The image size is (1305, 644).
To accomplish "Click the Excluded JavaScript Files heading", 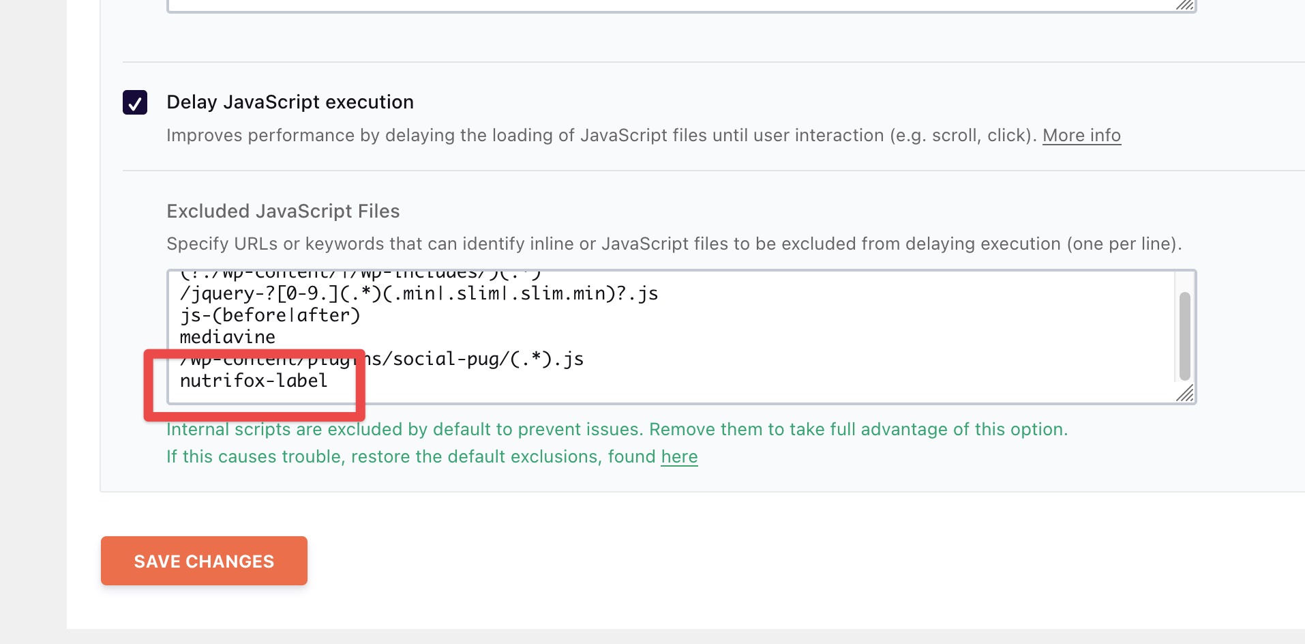I will pyautogui.click(x=283, y=211).
